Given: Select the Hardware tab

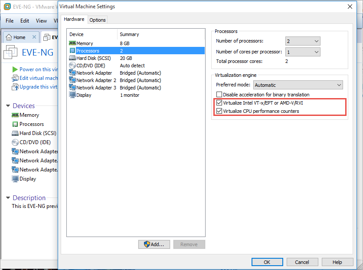Looking at the screenshot, I should click(74, 19).
